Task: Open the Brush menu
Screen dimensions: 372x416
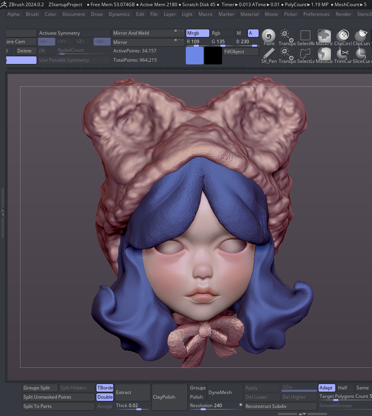Action: pos(32,14)
